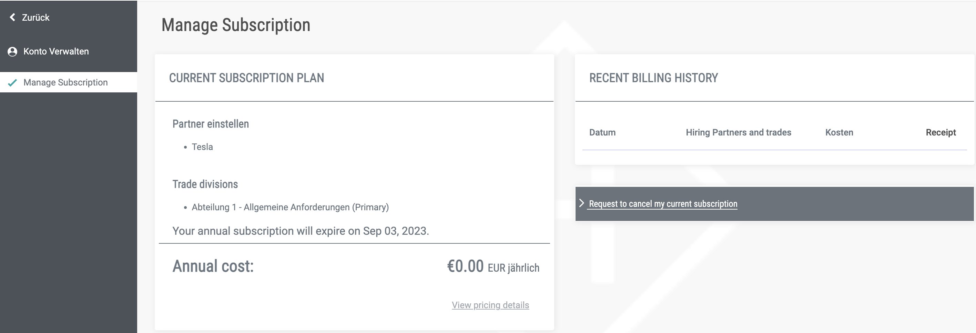Screen dimensions: 976x333
Task: Go back via the Zurück label
Action: click(x=35, y=18)
